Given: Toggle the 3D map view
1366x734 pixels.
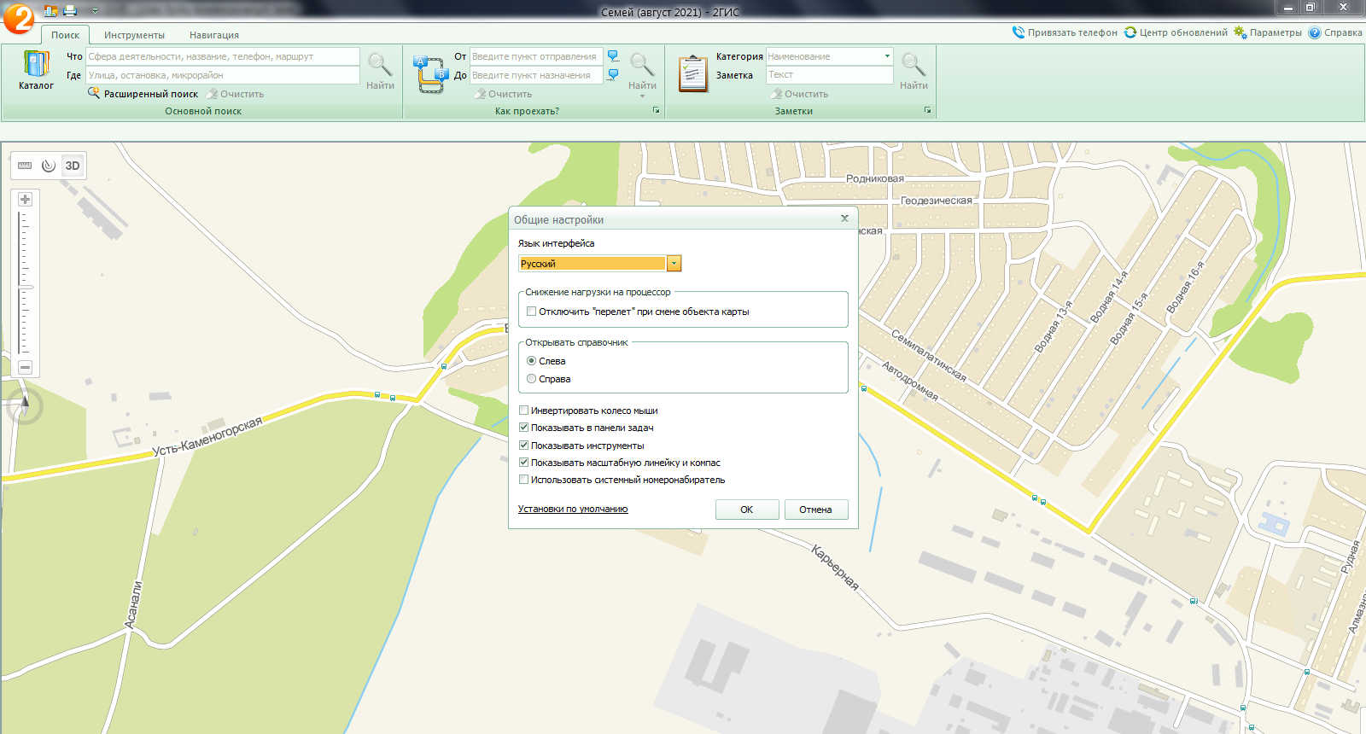Looking at the screenshot, I should pyautogui.click(x=73, y=166).
